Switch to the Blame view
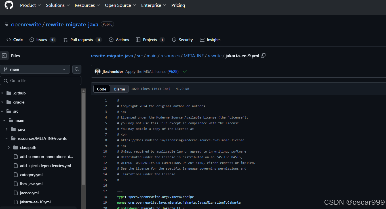The image size is (386, 209). pyautogui.click(x=119, y=89)
